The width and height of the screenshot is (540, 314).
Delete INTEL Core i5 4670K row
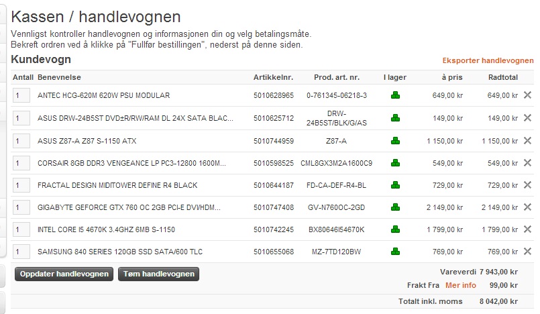527,229
